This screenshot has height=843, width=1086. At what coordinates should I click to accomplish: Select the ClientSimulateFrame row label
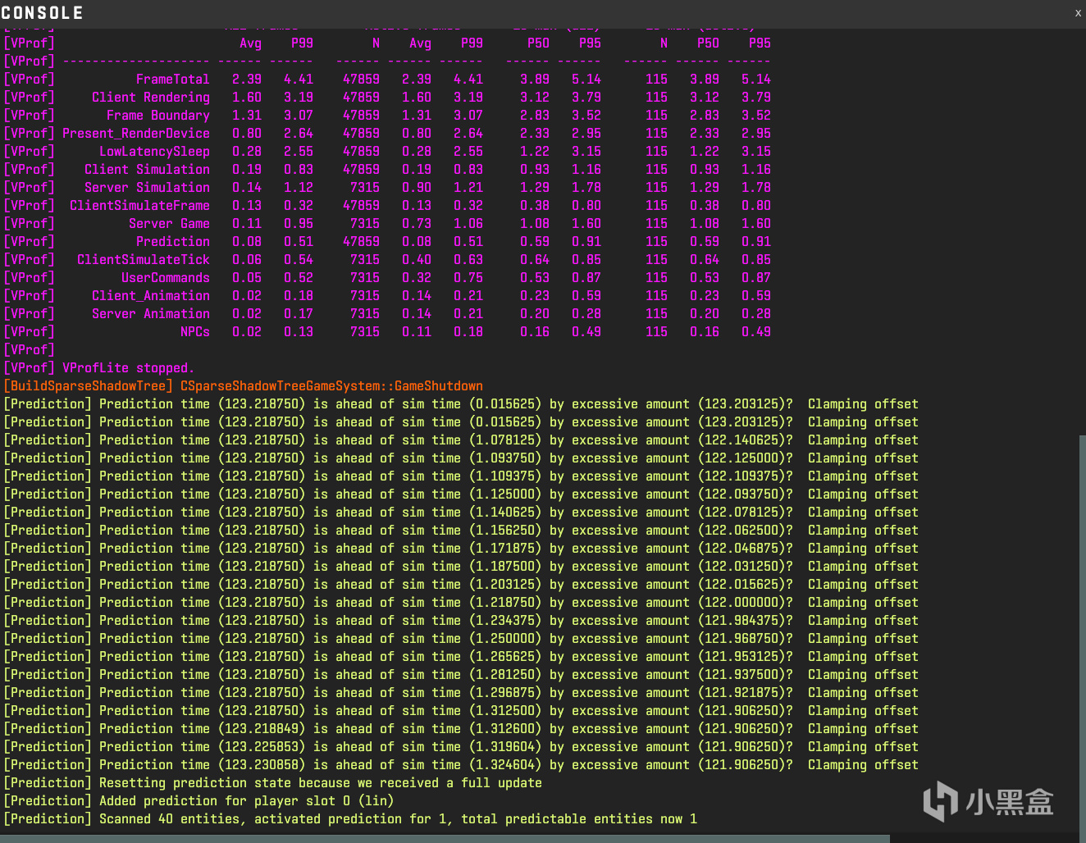coord(139,206)
